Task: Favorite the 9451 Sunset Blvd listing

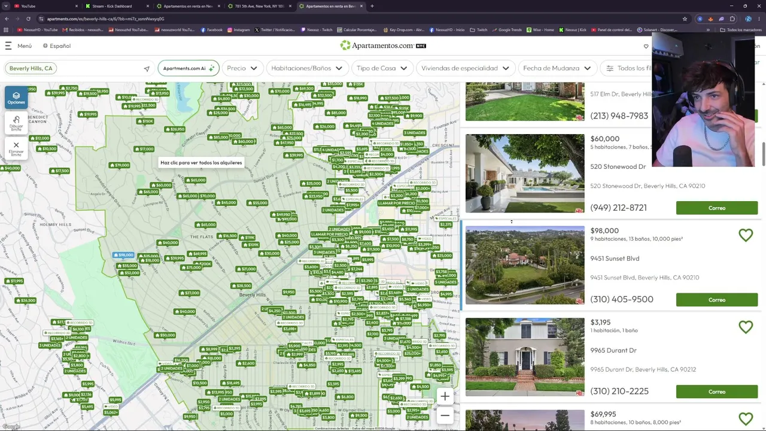Action: click(x=746, y=235)
